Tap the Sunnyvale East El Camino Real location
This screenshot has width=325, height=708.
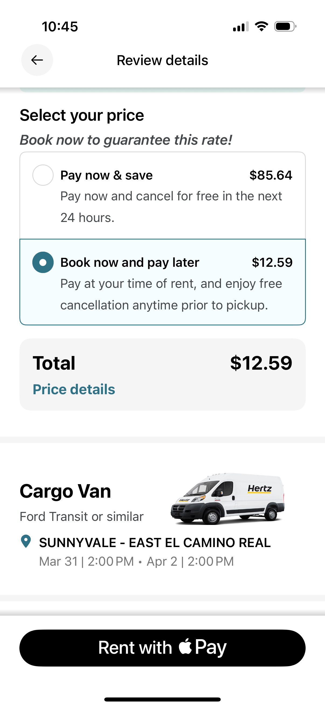tap(155, 542)
